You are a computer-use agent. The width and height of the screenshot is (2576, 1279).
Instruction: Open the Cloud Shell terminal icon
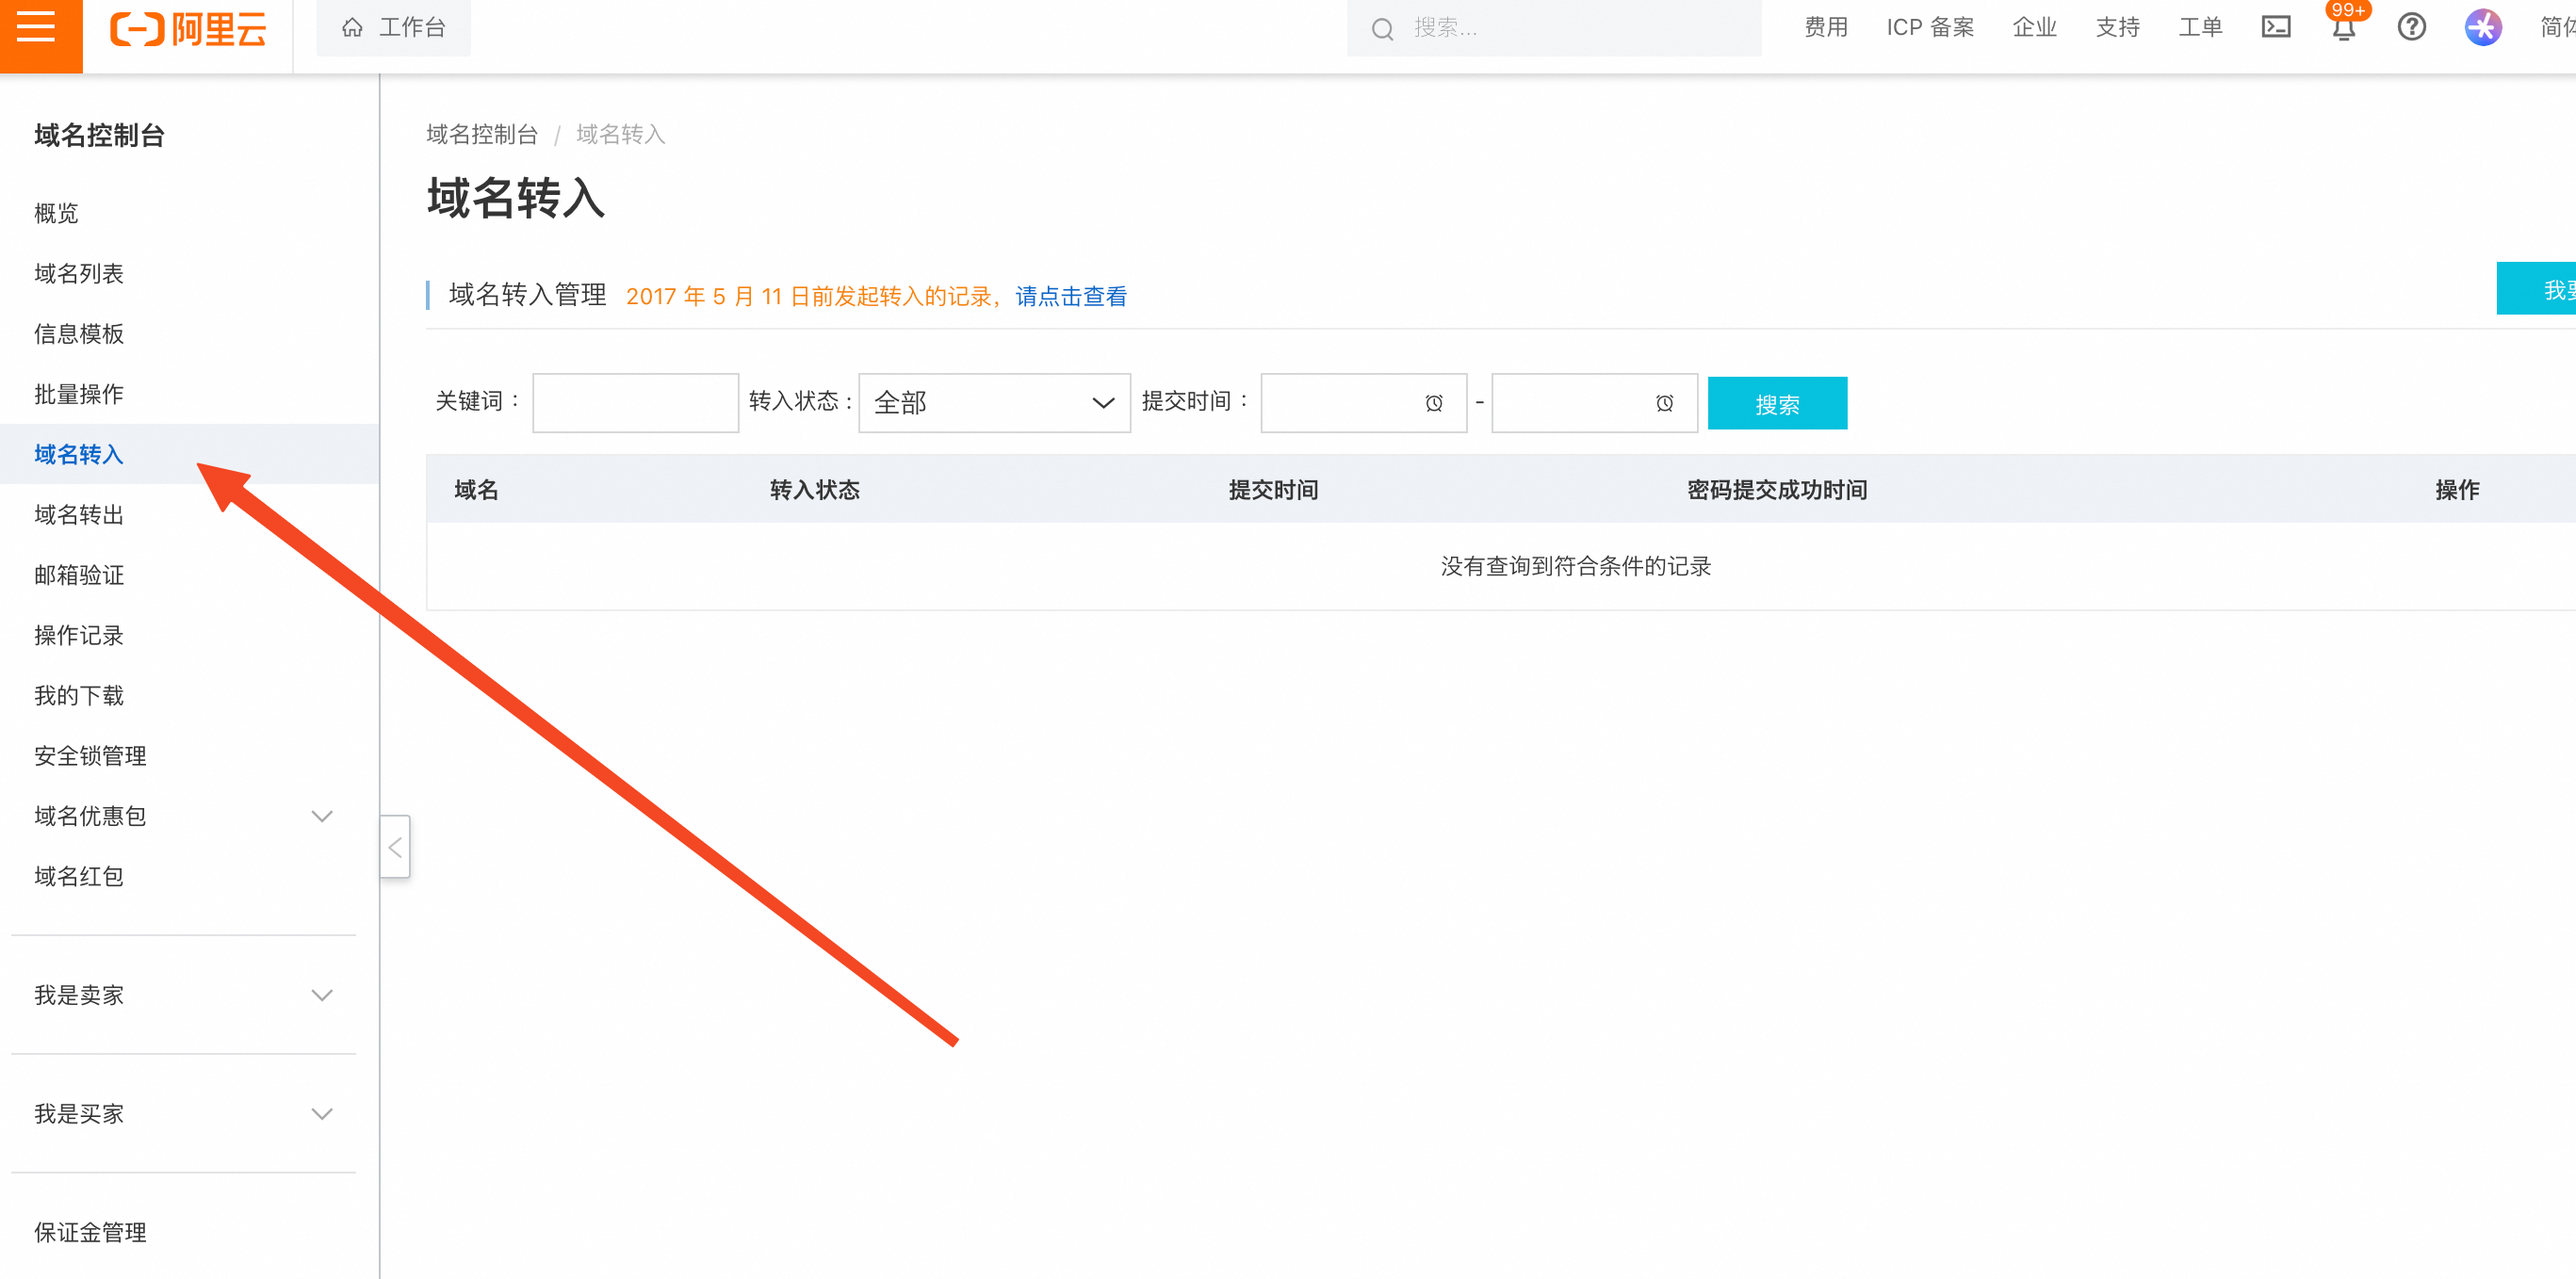(x=2275, y=27)
